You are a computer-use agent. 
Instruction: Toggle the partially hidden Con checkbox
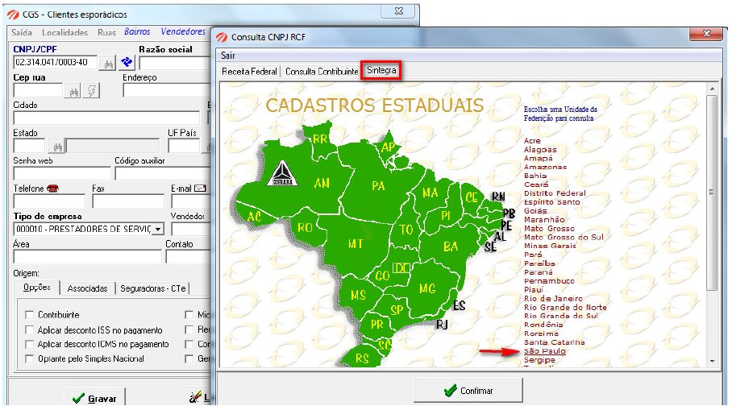(189, 344)
